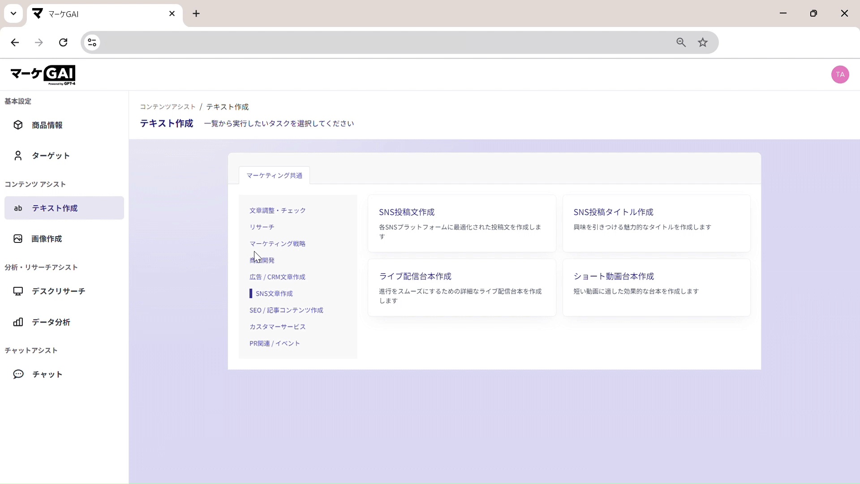The width and height of the screenshot is (860, 484).
Task: Open the ショート動画台本作成 card
Action: 656,287
